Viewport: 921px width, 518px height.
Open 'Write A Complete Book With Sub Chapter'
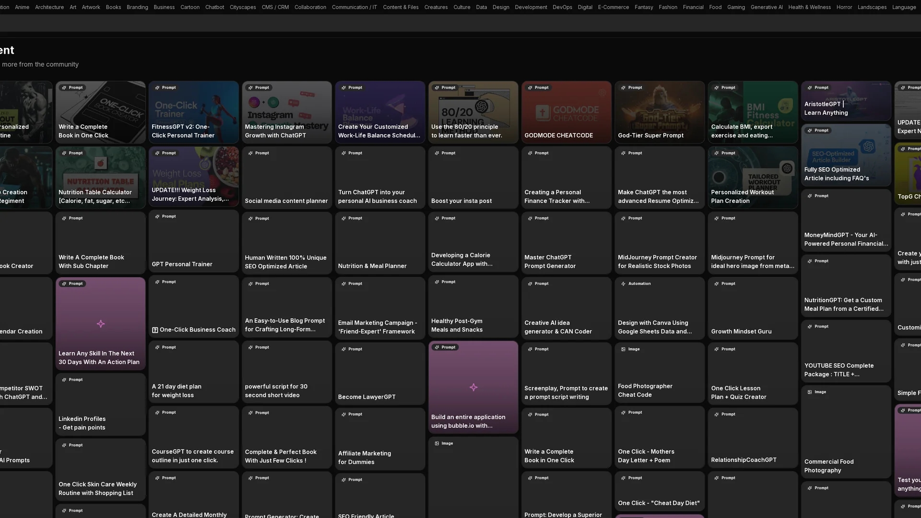pos(100,243)
